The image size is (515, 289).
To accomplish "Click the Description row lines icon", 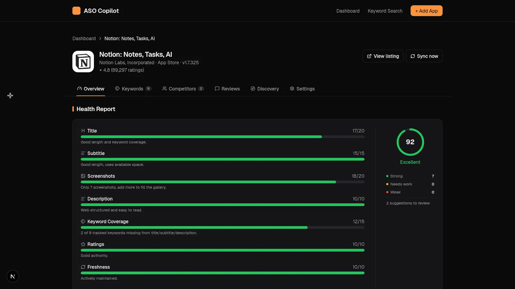I will coord(83,199).
